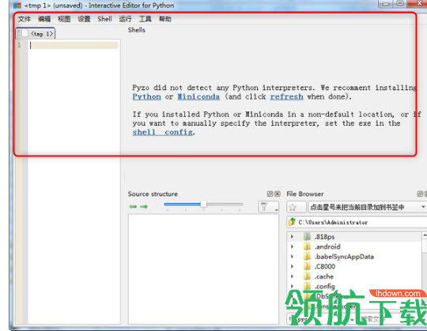Close the Source structure panel
Image resolution: width=427 pixels, height=331 pixels.
(x=278, y=194)
